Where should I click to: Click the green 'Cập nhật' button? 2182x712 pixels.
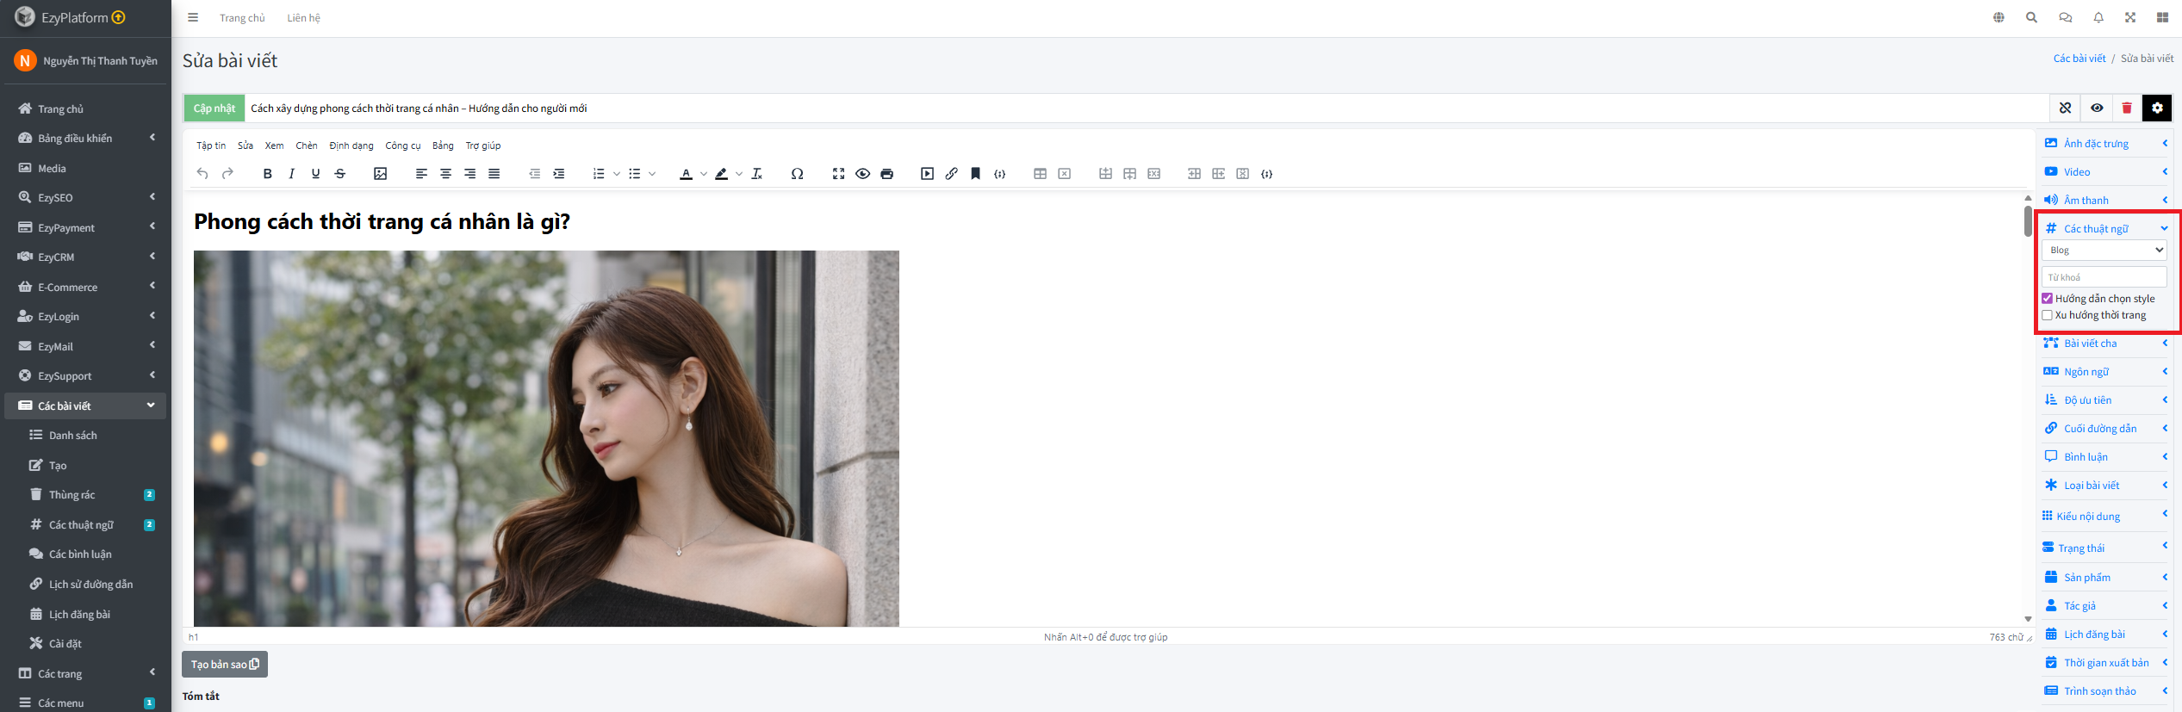(214, 108)
